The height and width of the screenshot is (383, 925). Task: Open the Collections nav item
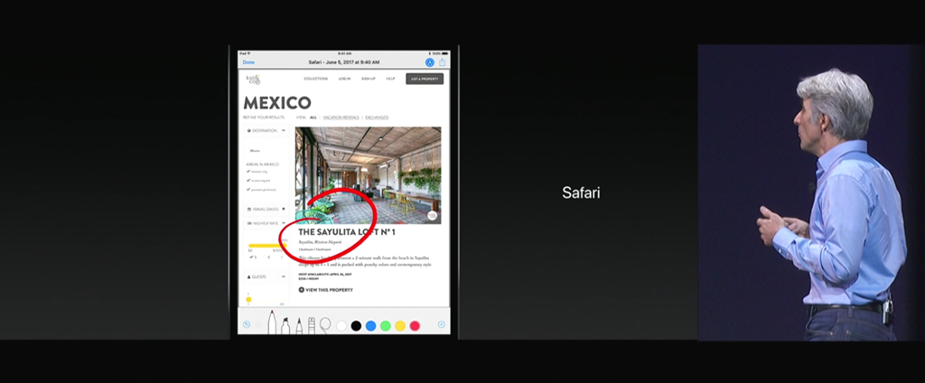315,79
